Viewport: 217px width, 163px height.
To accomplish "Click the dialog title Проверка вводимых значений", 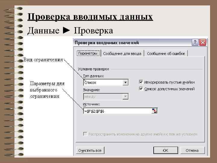I will click(x=107, y=43).
